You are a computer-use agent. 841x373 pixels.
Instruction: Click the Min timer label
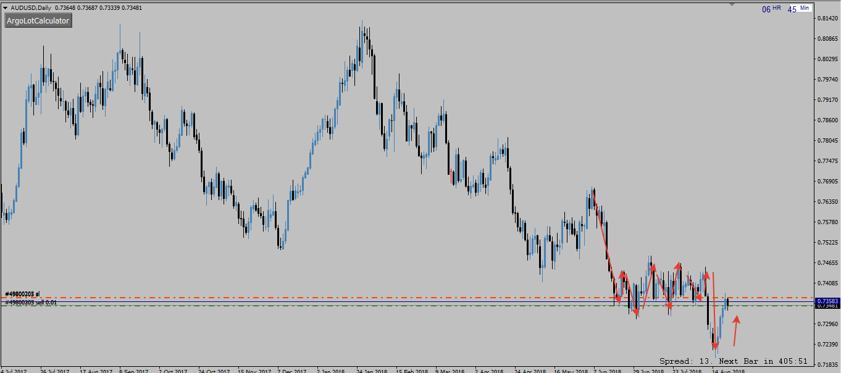coord(805,8)
